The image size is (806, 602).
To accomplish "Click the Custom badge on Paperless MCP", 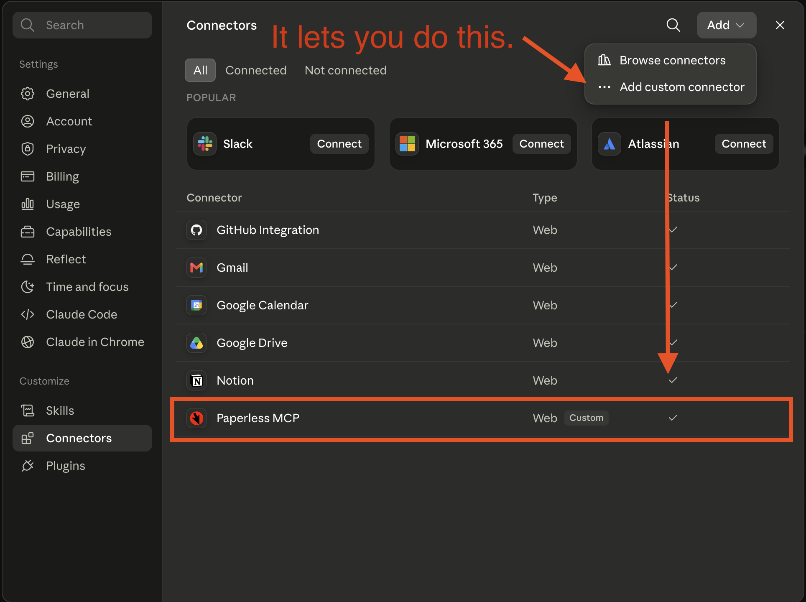I will (587, 418).
